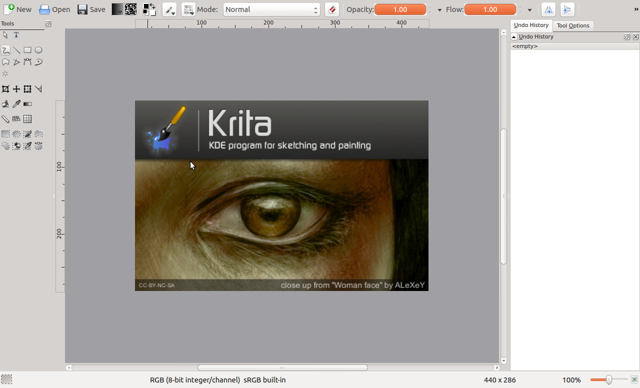Open the Opacity dropdown arrow
Screen dimensions: 640x388
pyautogui.click(x=438, y=9)
